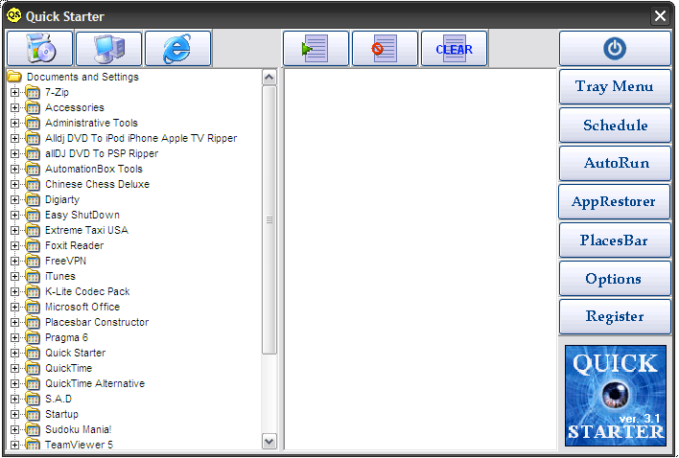Expand the Chinese Chess Deluxe node
The image size is (679, 458).
click(x=14, y=184)
